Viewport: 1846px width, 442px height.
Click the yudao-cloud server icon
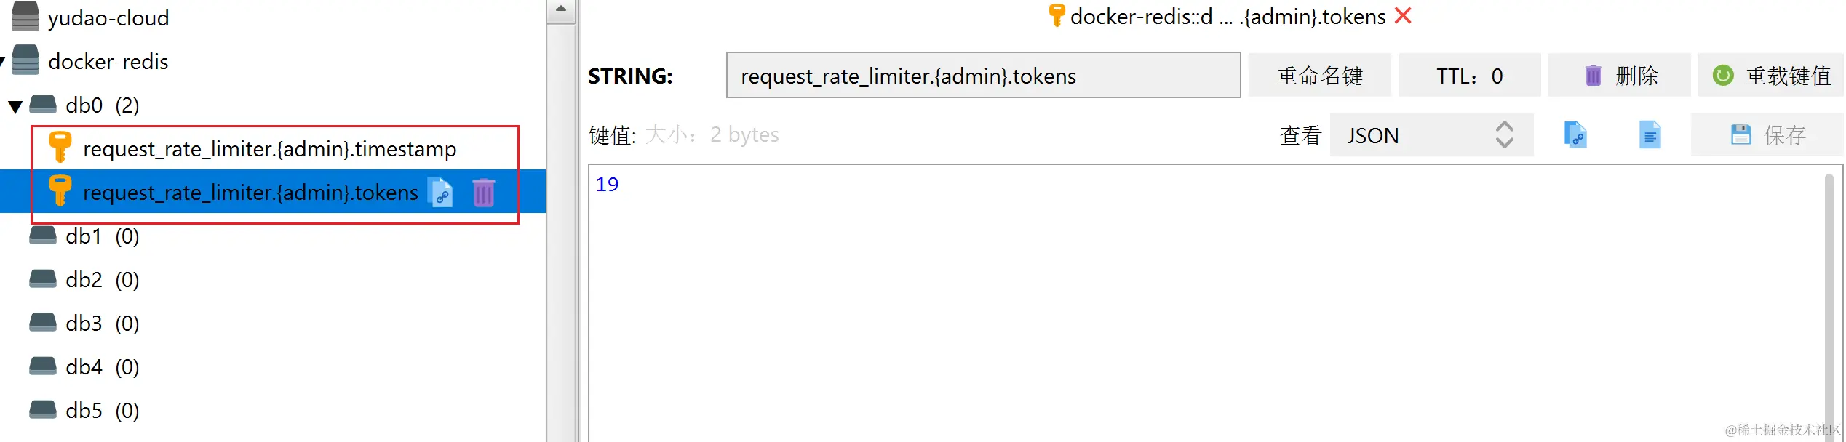(x=25, y=17)
